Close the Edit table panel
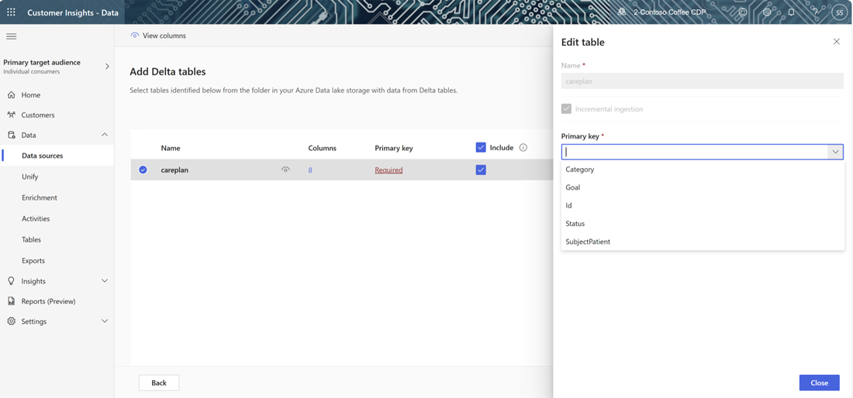853x398 pixels. coord(837,42)
